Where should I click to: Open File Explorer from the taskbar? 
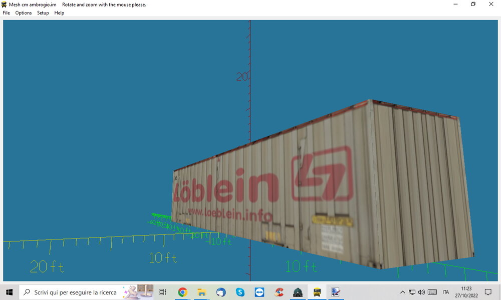point(201,292)
